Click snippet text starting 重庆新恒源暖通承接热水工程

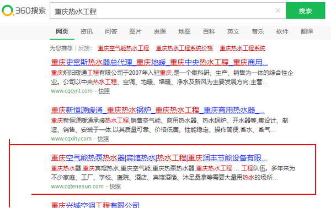click(169, 125)
